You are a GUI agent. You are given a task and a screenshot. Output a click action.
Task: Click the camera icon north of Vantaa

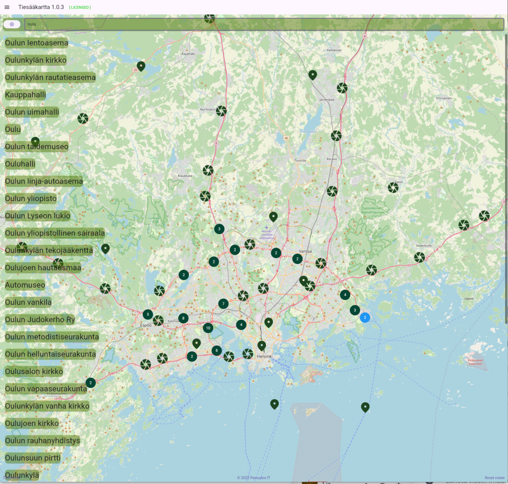click(x=331, y=191)
